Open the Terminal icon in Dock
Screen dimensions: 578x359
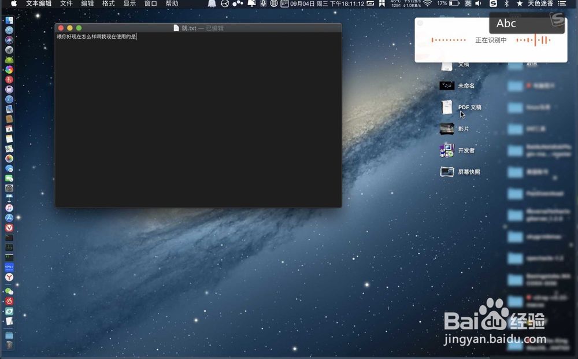point(9,238)
